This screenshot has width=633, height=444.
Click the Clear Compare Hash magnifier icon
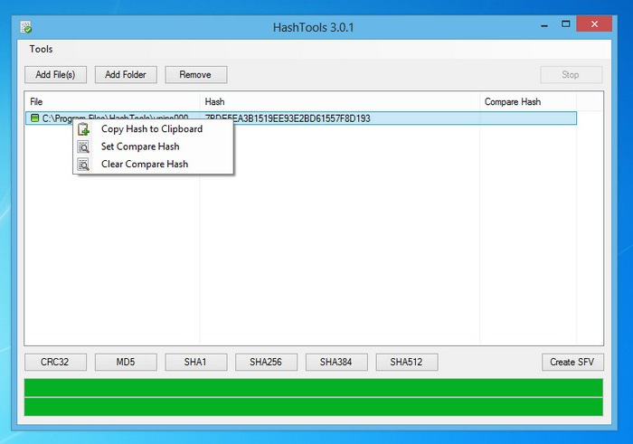tap(83, 165)
